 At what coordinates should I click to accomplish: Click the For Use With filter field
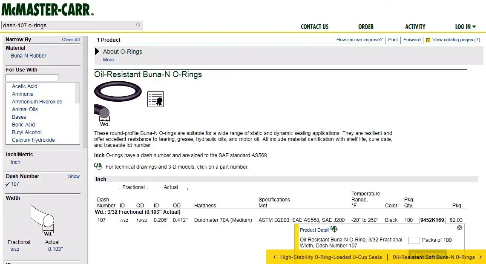click(32, 78)
